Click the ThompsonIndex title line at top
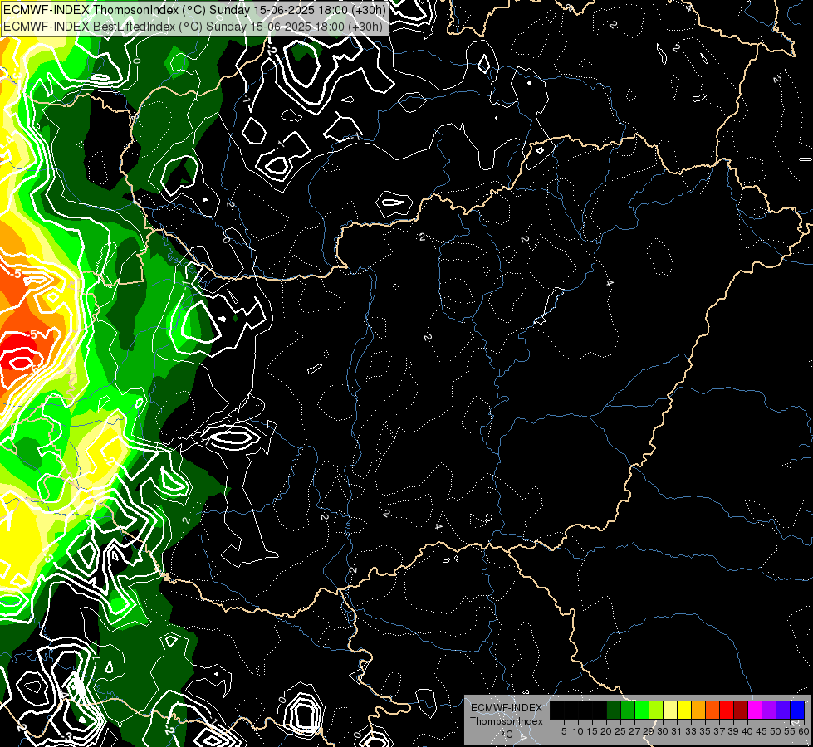The height and width of the screenshot is (747, 813). click(194, 9)
